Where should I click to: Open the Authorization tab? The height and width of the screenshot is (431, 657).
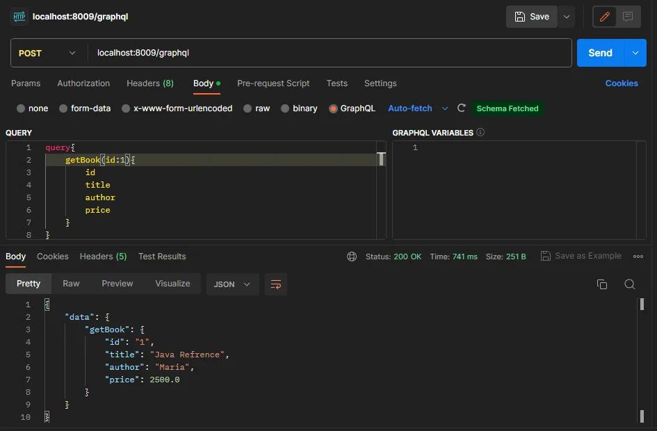click(x=83, y=83)
